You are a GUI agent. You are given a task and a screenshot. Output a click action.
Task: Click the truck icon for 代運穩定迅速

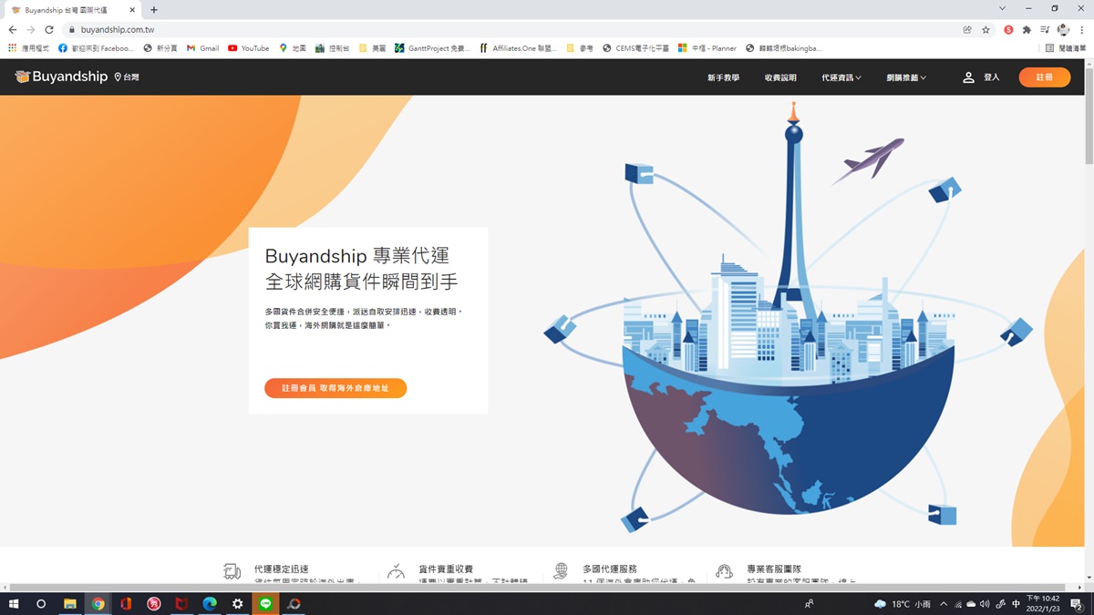232,571
